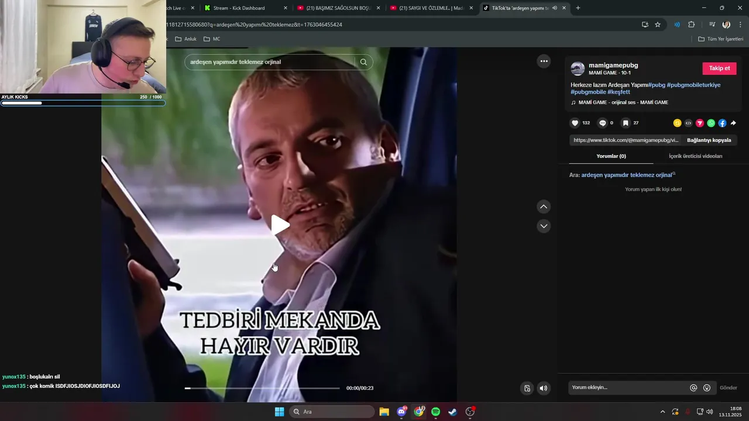The width and height of the screenshot is (749, 421).
Task: Click the search magnifier in TikTok search box
Action: [x=363, y=62]
